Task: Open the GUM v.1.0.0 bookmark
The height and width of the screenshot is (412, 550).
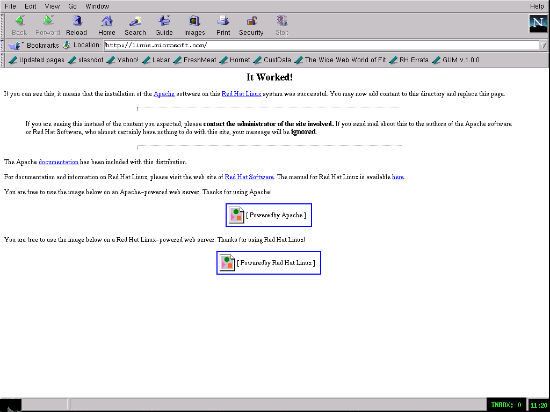Action: pos(456,60)
